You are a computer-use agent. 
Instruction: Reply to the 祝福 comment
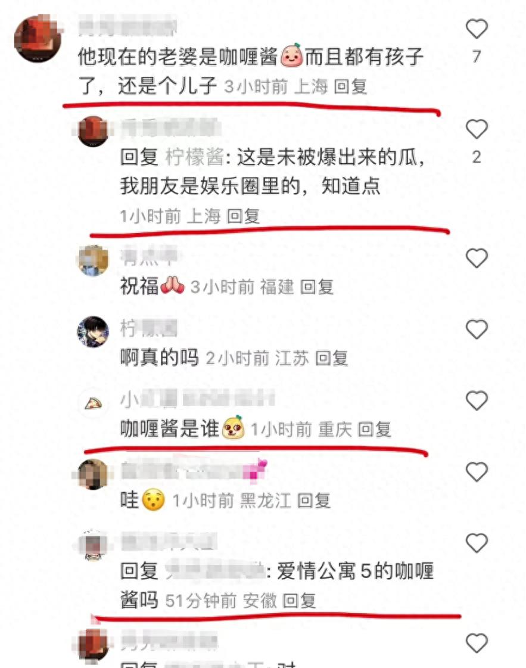pyautogui.click(x=316, y=287)
